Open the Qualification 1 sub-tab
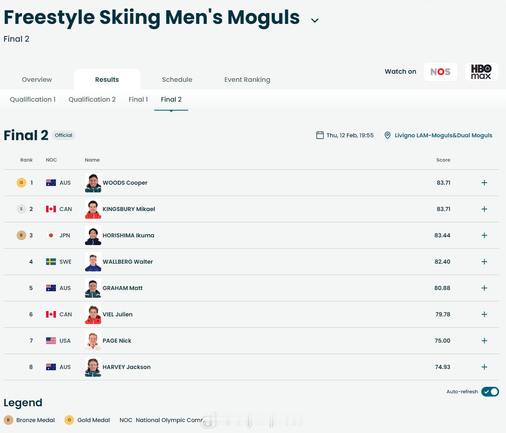The width and height of the screenshot is (506, 433). pos(33,100)
